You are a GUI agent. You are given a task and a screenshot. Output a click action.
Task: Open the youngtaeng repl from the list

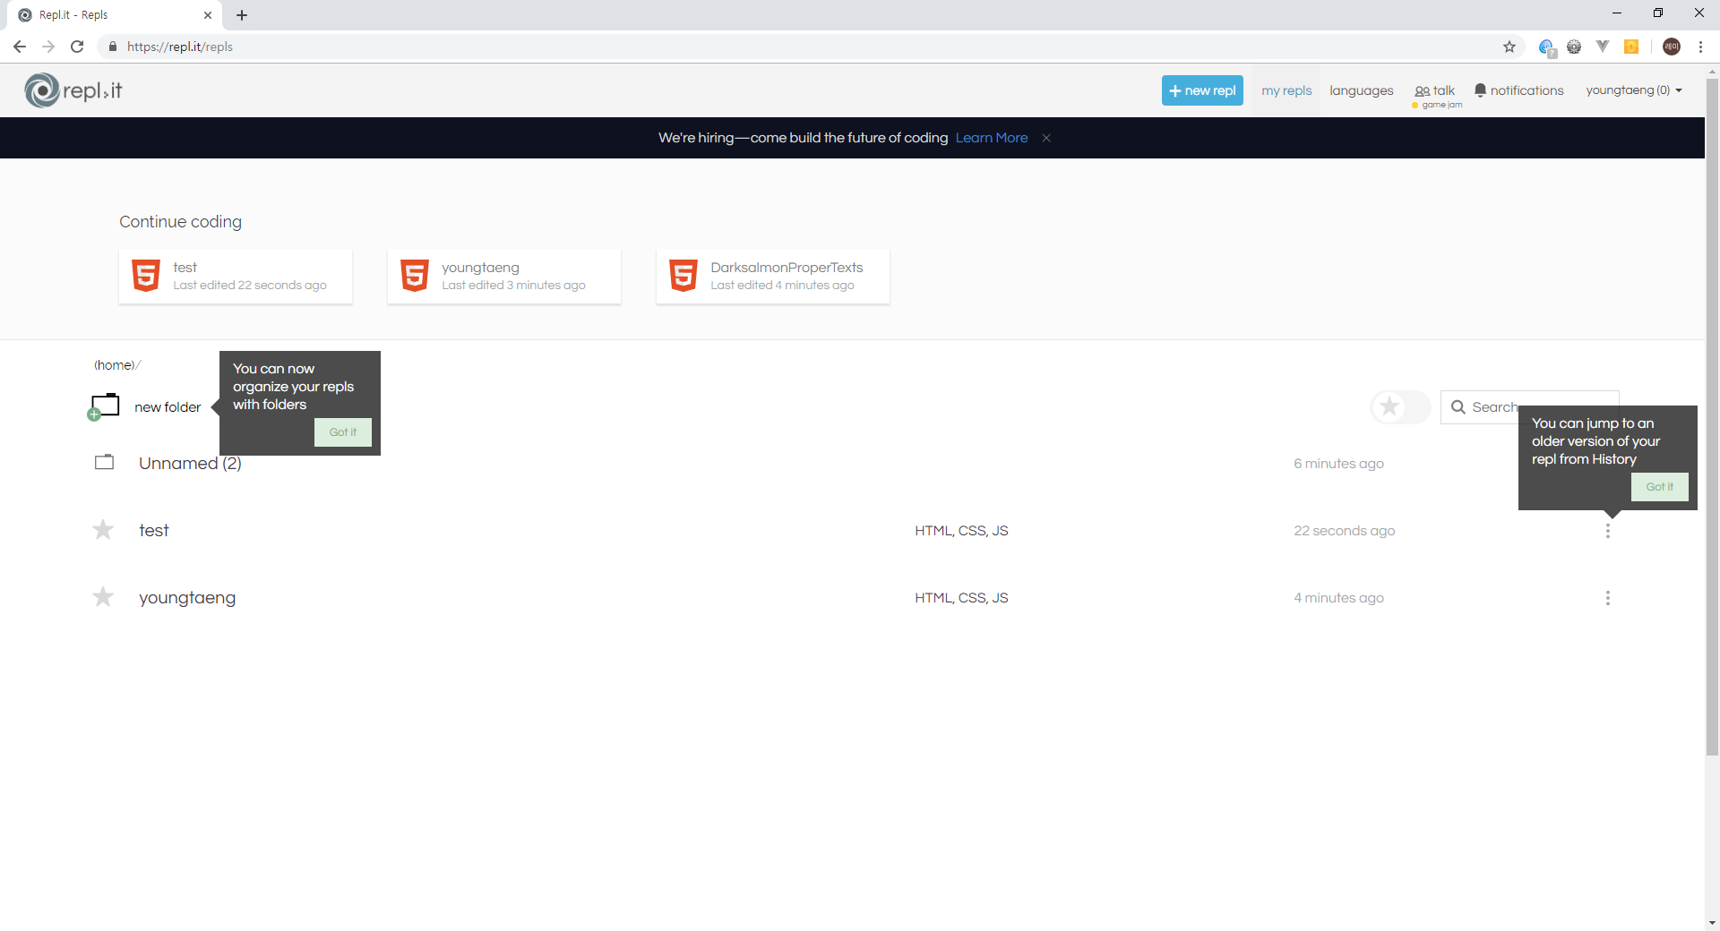187,598
